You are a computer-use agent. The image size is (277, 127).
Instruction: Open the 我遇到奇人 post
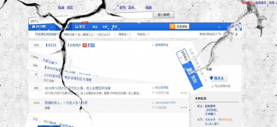click(66, 103)
